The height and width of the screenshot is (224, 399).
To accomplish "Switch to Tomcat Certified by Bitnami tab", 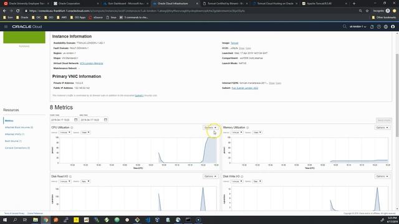I will point(225,4).
